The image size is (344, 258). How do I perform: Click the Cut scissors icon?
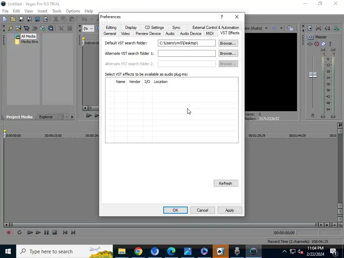click(56, 19)
